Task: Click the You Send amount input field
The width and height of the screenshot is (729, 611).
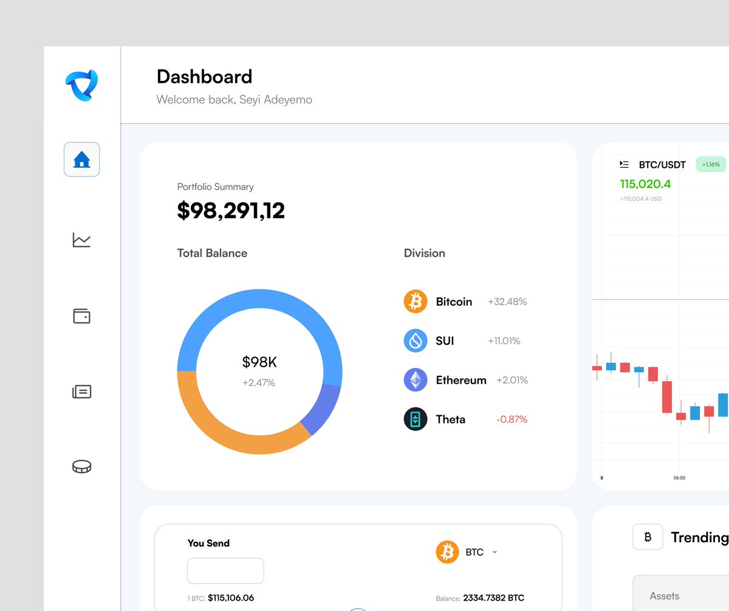Action: tap(225, 571)
